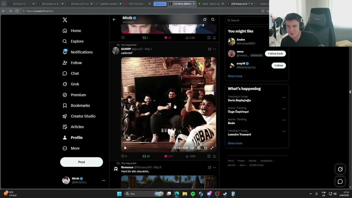Enable picture-in-picture for the video

pyautogui.click(x=205, y=148)
